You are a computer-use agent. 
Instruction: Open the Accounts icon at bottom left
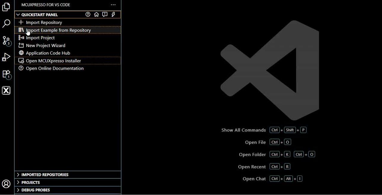pyautogui.click(x=6, y=184)
